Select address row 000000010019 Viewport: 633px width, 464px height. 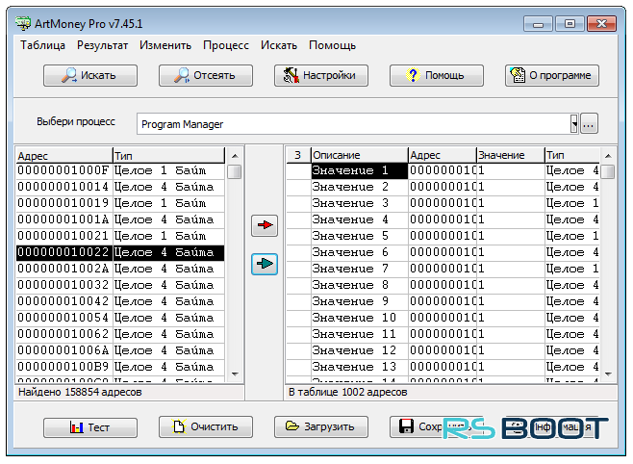[x=120, y=203]
